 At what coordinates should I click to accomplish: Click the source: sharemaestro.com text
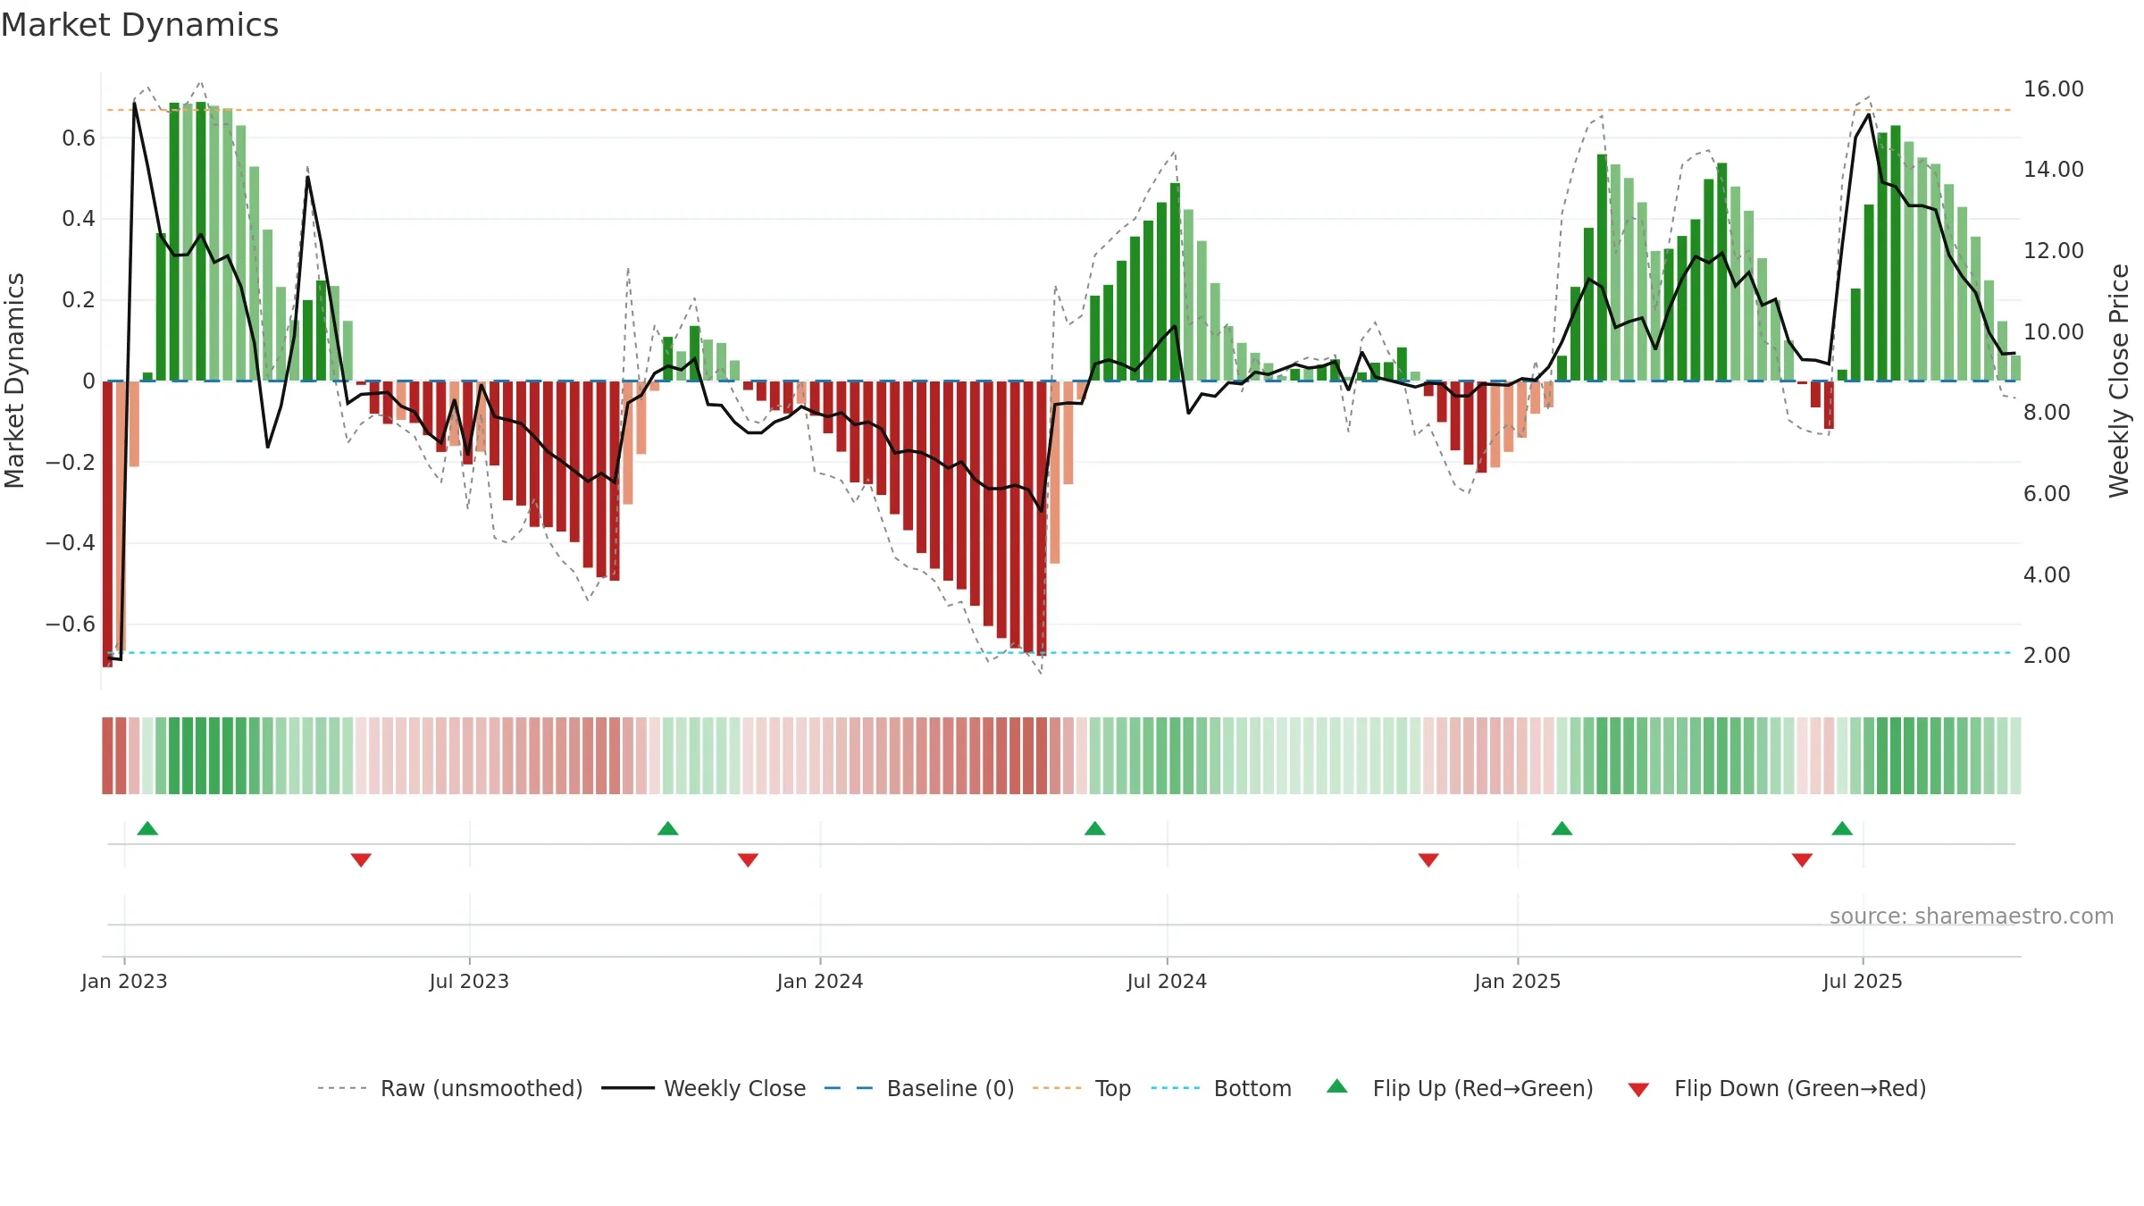coord(1972,916)
